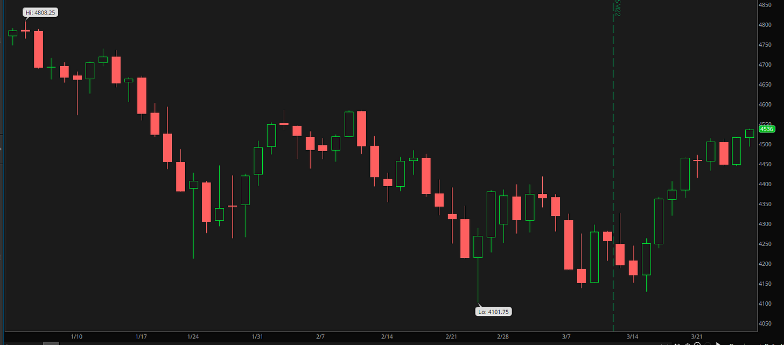Click the 4450 price axis value
This screenshot has height=345, width=784.
click(766, 164)
